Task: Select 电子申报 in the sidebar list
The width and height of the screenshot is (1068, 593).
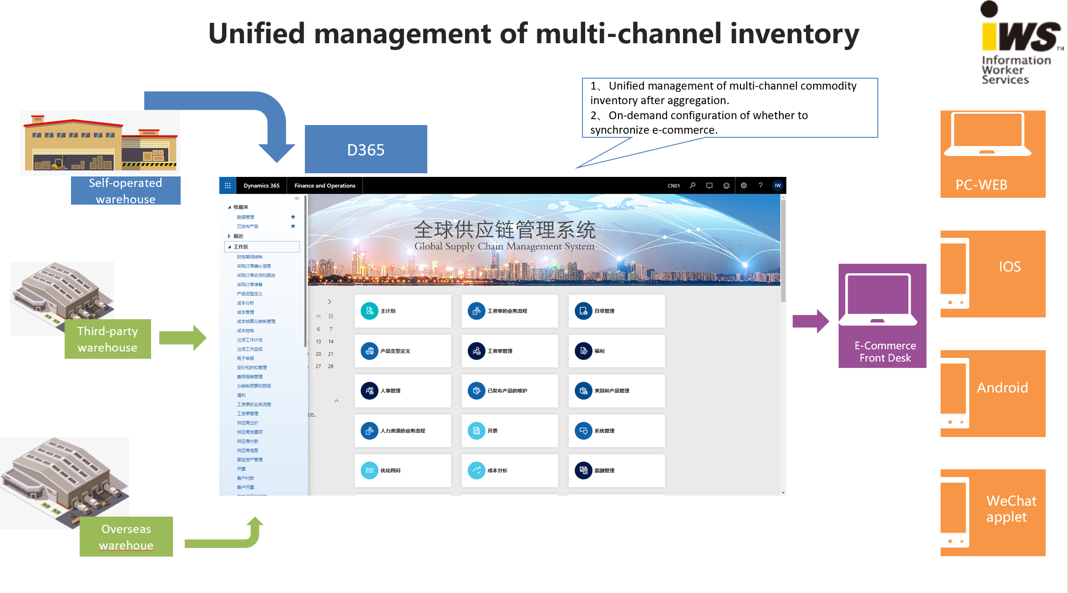Action: point(245,358)
